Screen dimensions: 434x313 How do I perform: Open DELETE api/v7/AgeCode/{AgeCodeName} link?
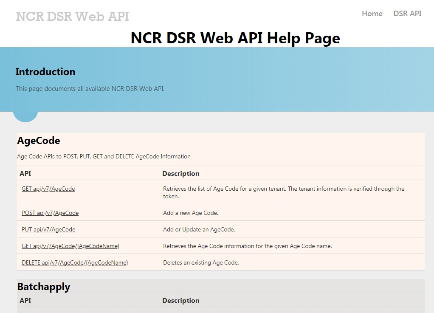[75, 262]
